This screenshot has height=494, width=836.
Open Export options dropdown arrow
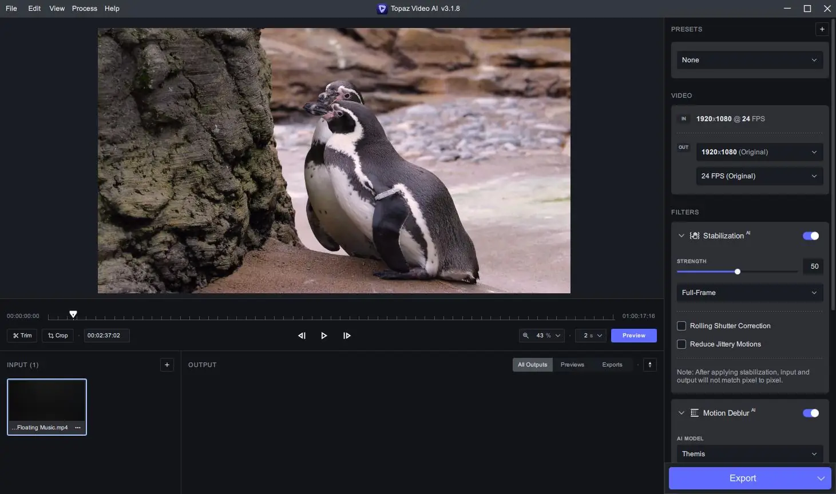[821, 479]
